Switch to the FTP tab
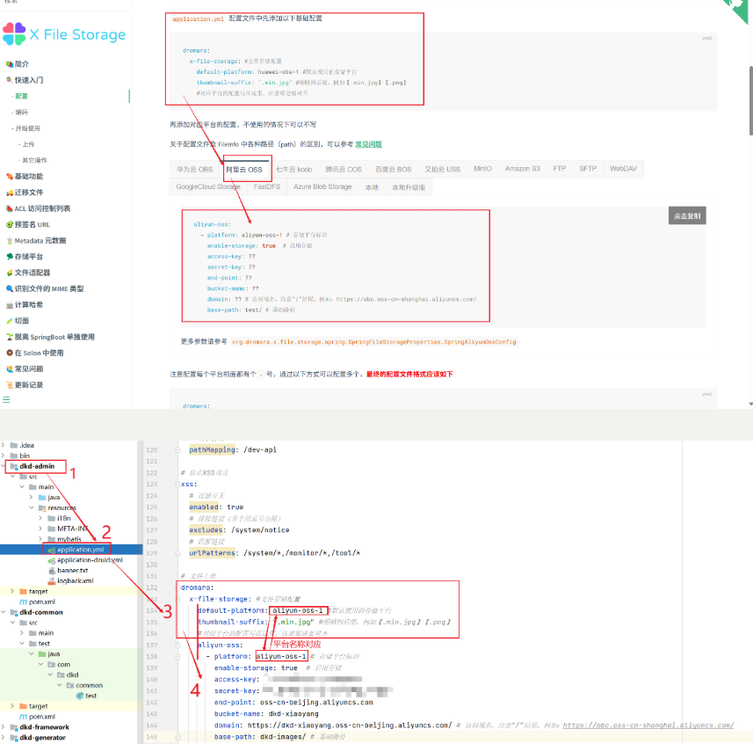Viewport: 753px width, 744px height. coord(559,169)
